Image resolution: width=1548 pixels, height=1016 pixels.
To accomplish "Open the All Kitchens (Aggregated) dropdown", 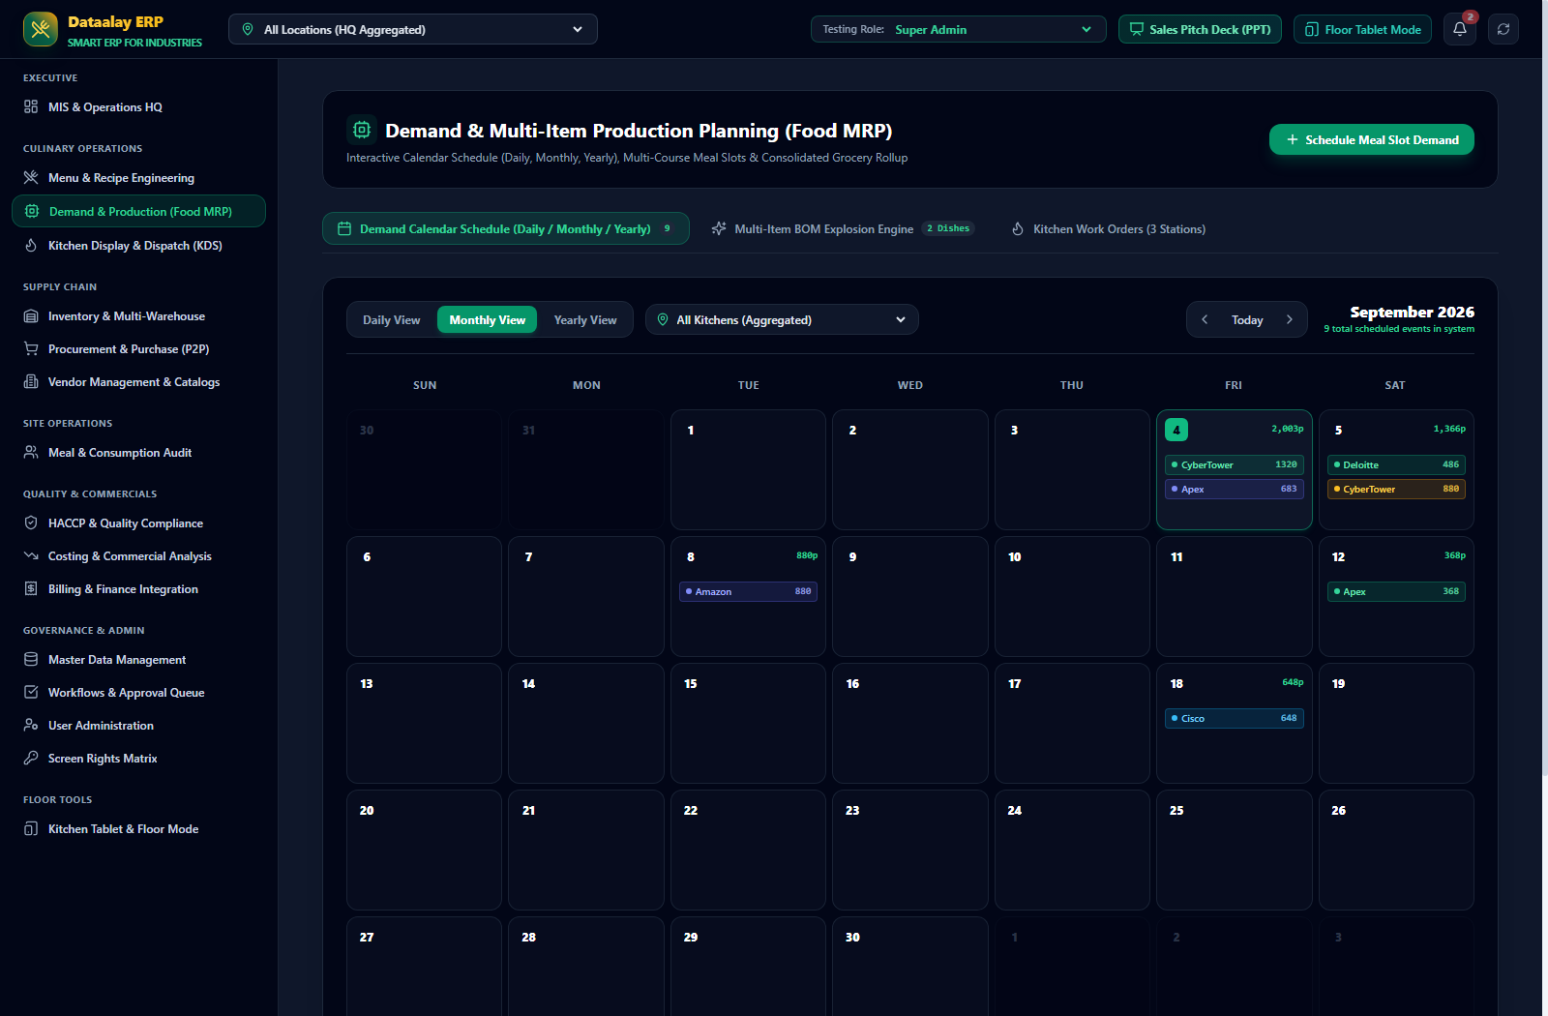I will tap(782, 319).
